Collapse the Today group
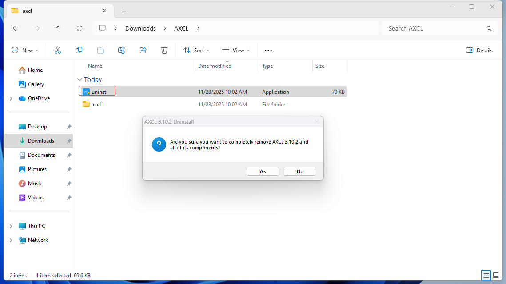 click(x=80, y=80)
